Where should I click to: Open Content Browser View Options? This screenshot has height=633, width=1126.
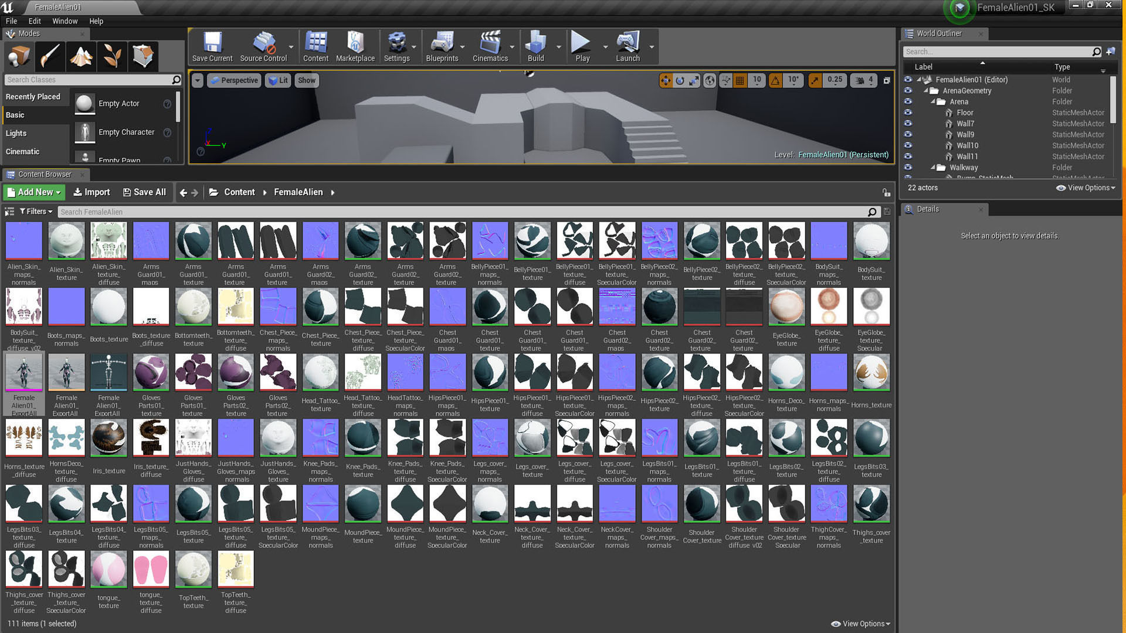point(861,624)
